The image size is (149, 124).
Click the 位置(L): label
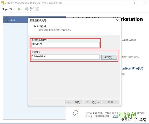click(x=36, y=52)
